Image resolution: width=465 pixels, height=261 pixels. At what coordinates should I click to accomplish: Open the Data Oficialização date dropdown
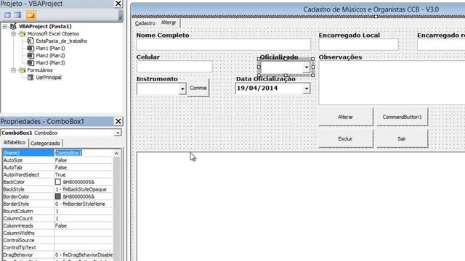pyautogui.click(x=307, y=88)
